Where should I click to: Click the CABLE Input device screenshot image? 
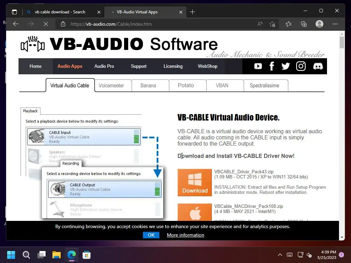[x=84, y=137]
